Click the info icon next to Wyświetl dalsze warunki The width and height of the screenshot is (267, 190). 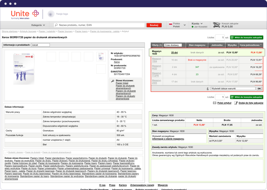pyautogui.click(x=208, y=89)
